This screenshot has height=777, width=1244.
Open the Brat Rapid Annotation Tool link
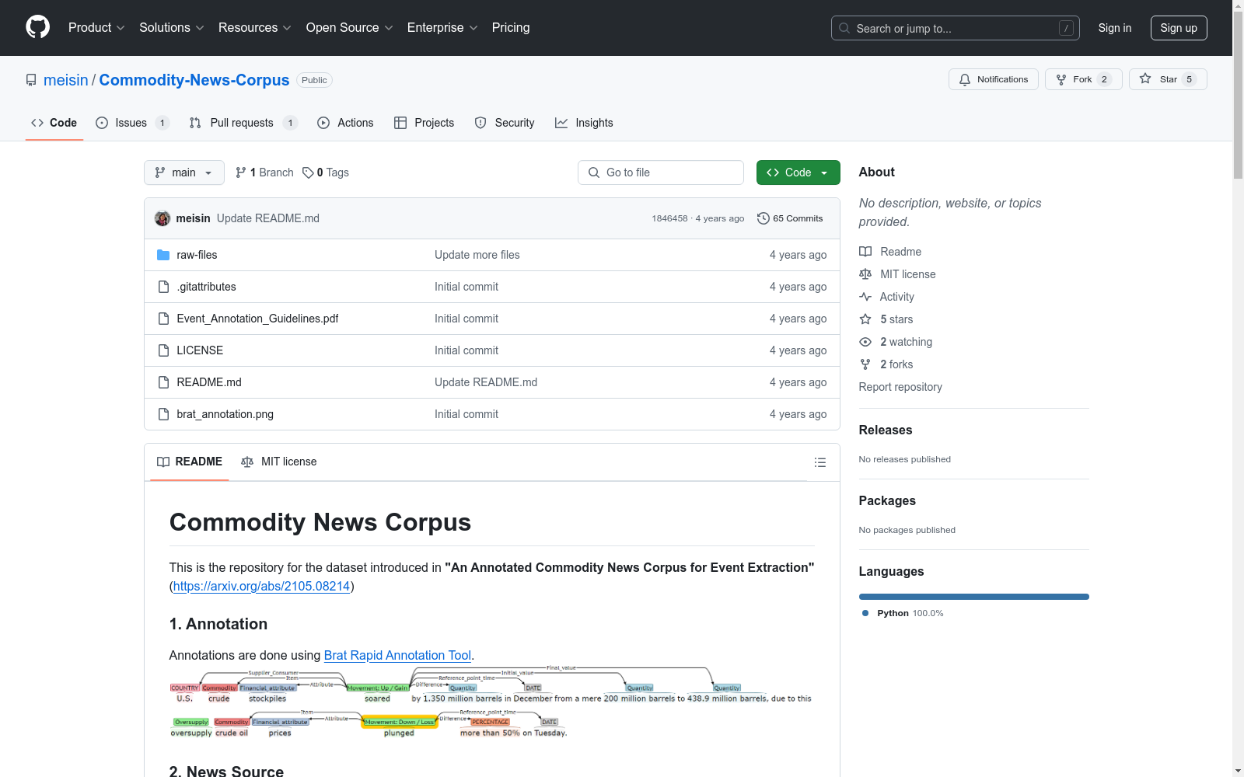[x=397, y=655]
